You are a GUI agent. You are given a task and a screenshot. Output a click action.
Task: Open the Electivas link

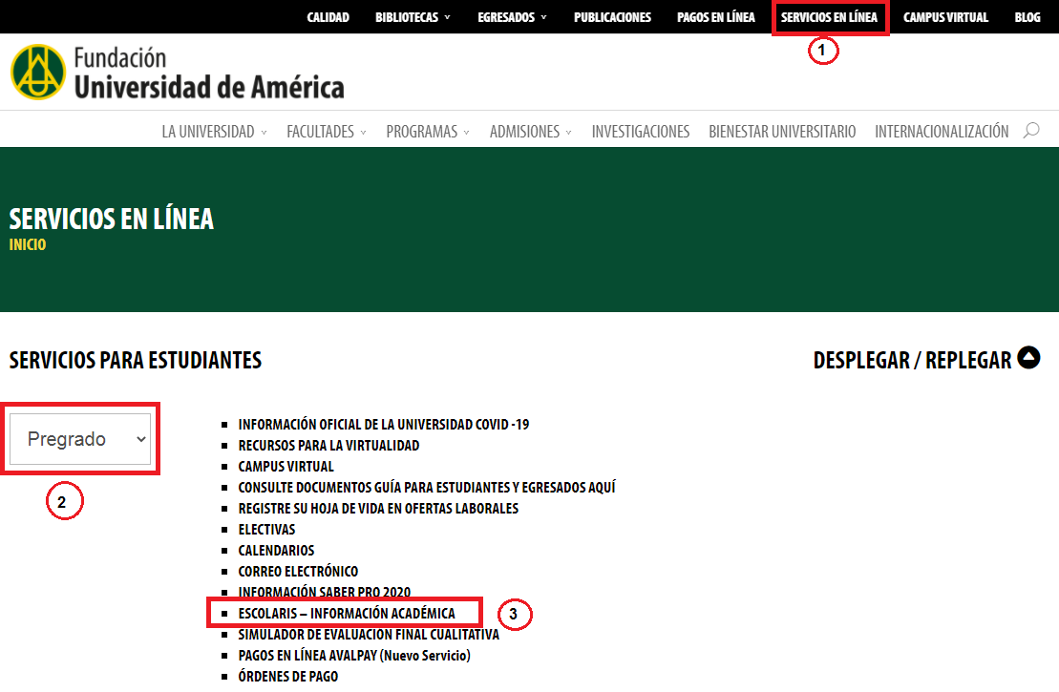point(266,530)
